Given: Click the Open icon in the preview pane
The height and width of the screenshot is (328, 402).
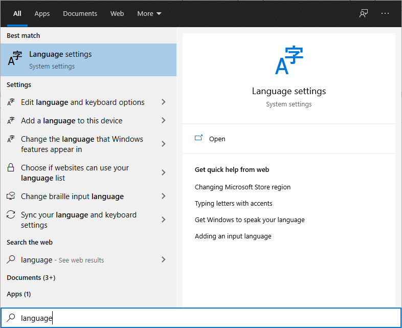Looking at the screenshot, I should click(x=198, y=138).
